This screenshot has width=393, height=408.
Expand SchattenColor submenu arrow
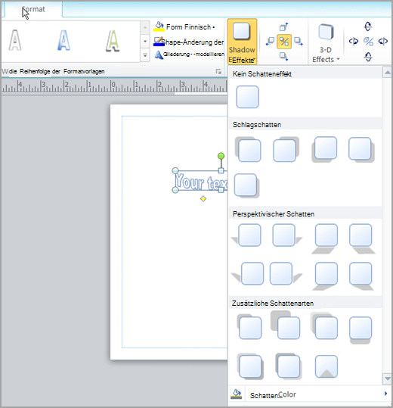385,394
